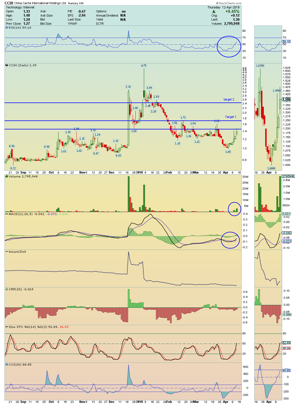295x404 pixels.
Task: Click the CCIH (Daily) 1.39 chart label
Action: pos(23,65)
